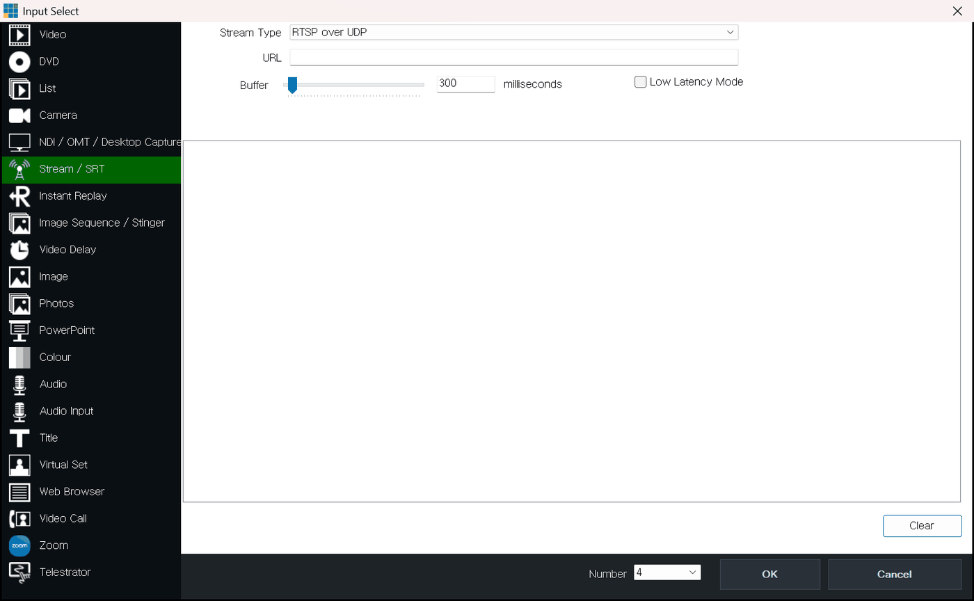Image resolution: width=974 pixels, height=601 pixels.
Task: Enable the Low Latency Mode checkbox
Action: (x=641, y=82)
